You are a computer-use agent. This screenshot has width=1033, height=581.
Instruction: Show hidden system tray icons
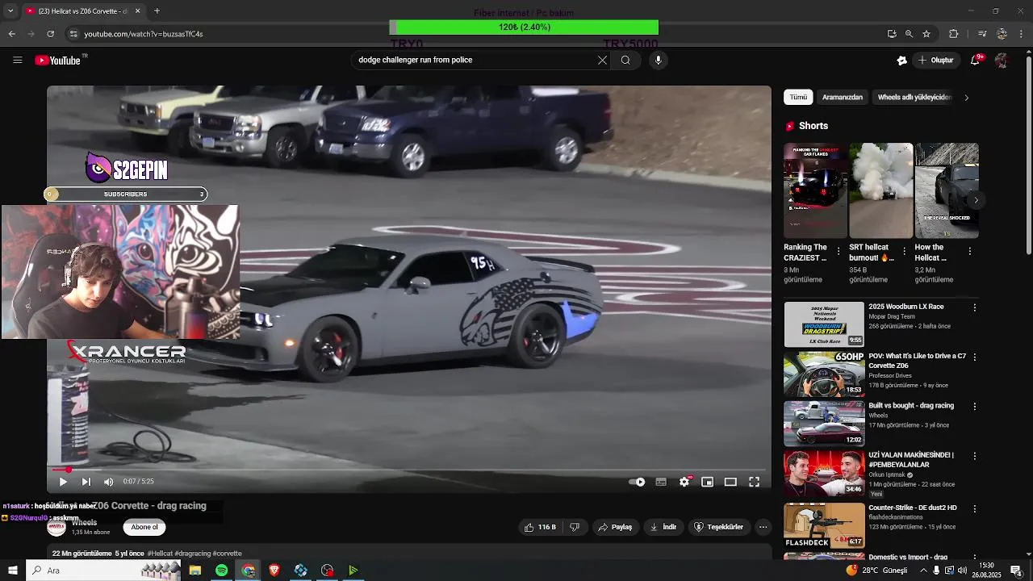(924, 571)
